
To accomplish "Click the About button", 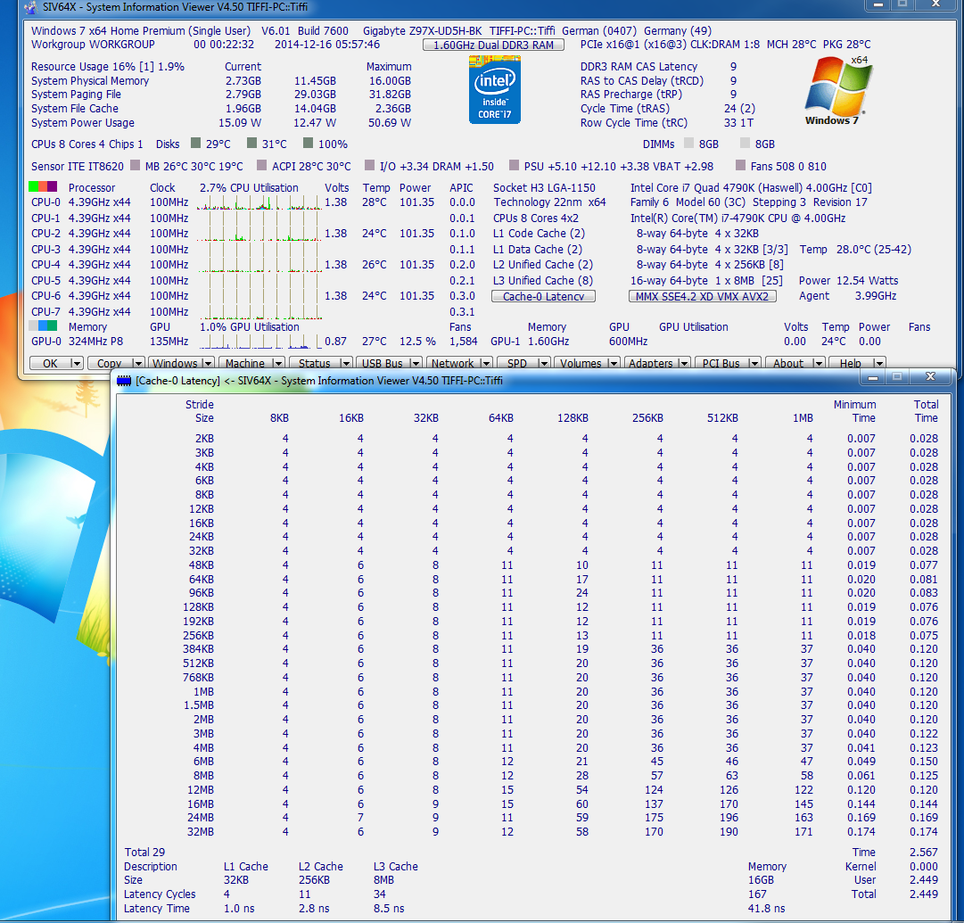I will click(x=788, y=363).
